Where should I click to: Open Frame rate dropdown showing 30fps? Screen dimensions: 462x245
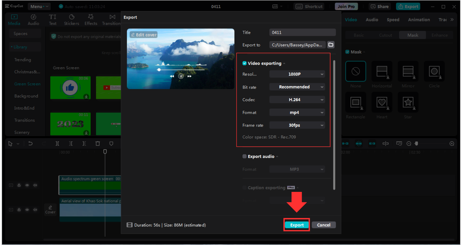(x=297, y=125)
